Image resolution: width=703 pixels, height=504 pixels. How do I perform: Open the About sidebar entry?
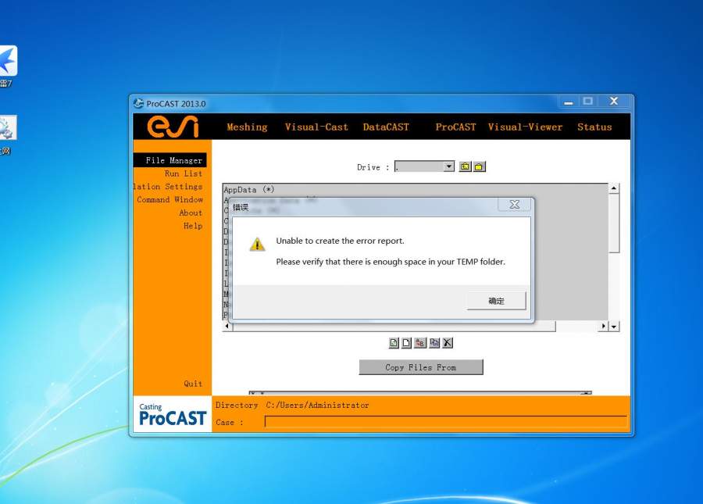pos(191,213)
